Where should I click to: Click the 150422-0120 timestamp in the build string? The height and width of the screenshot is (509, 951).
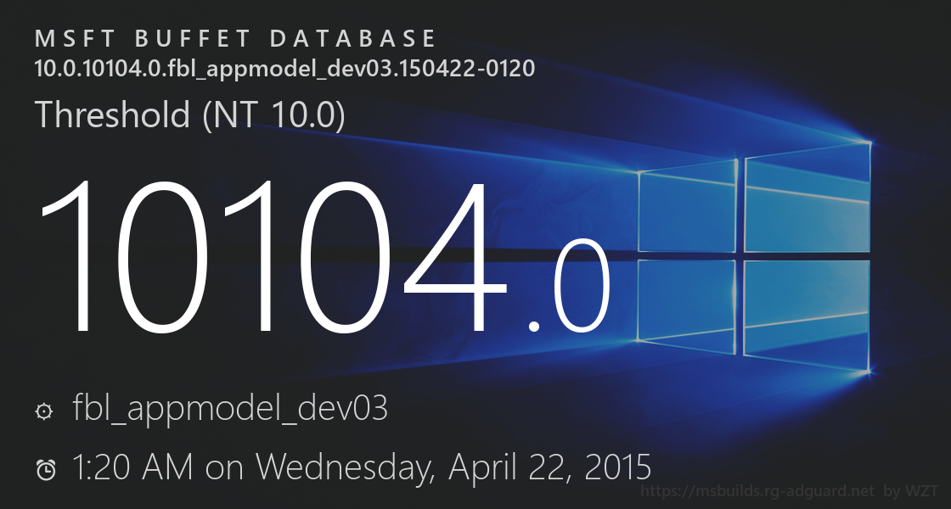click(481, 69)
